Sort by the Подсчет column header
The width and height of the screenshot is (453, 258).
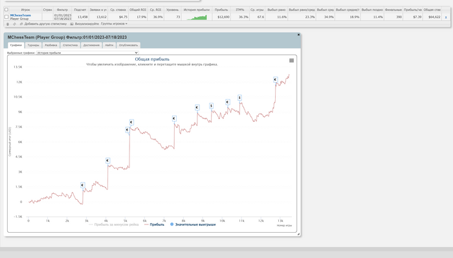(x=80, y=10)
